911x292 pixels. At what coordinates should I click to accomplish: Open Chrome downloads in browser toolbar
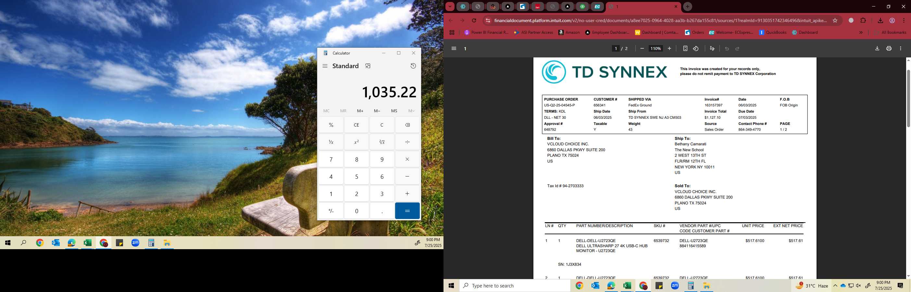point(880,20)
